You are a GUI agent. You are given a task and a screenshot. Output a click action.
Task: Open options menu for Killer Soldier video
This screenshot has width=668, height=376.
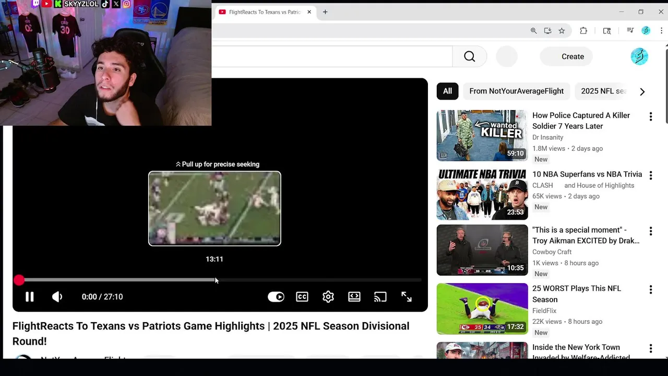pyautogui.click(x=651, y=117)
